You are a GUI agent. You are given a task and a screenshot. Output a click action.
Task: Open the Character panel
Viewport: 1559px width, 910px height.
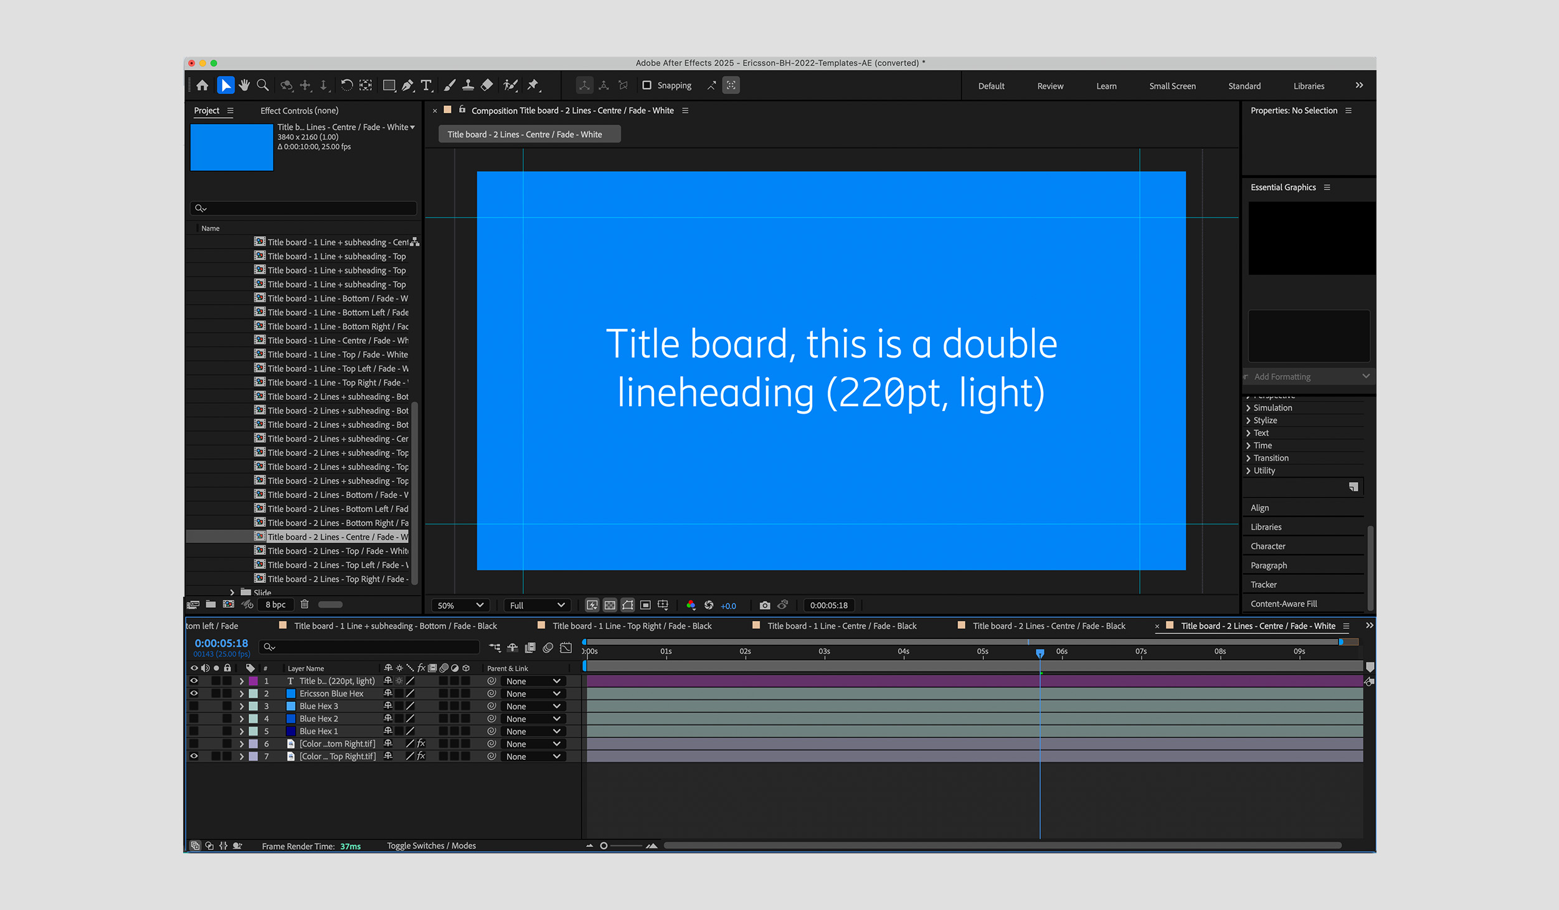pos(1268,546)
